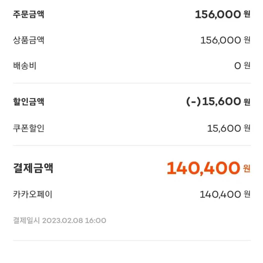This screenshot has height=263, width=263.
Task: Click the divider line below 배송비
Action: click(x=132, y=83)
